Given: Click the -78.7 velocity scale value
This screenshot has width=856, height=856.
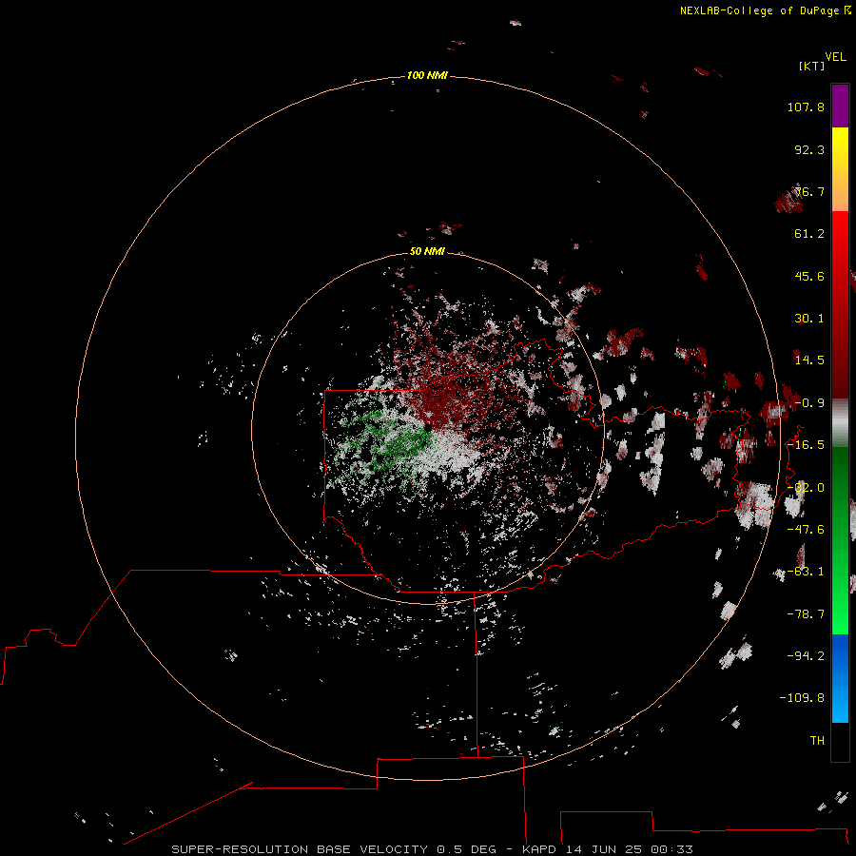Looking at the screenshot, I should [806, 614].
